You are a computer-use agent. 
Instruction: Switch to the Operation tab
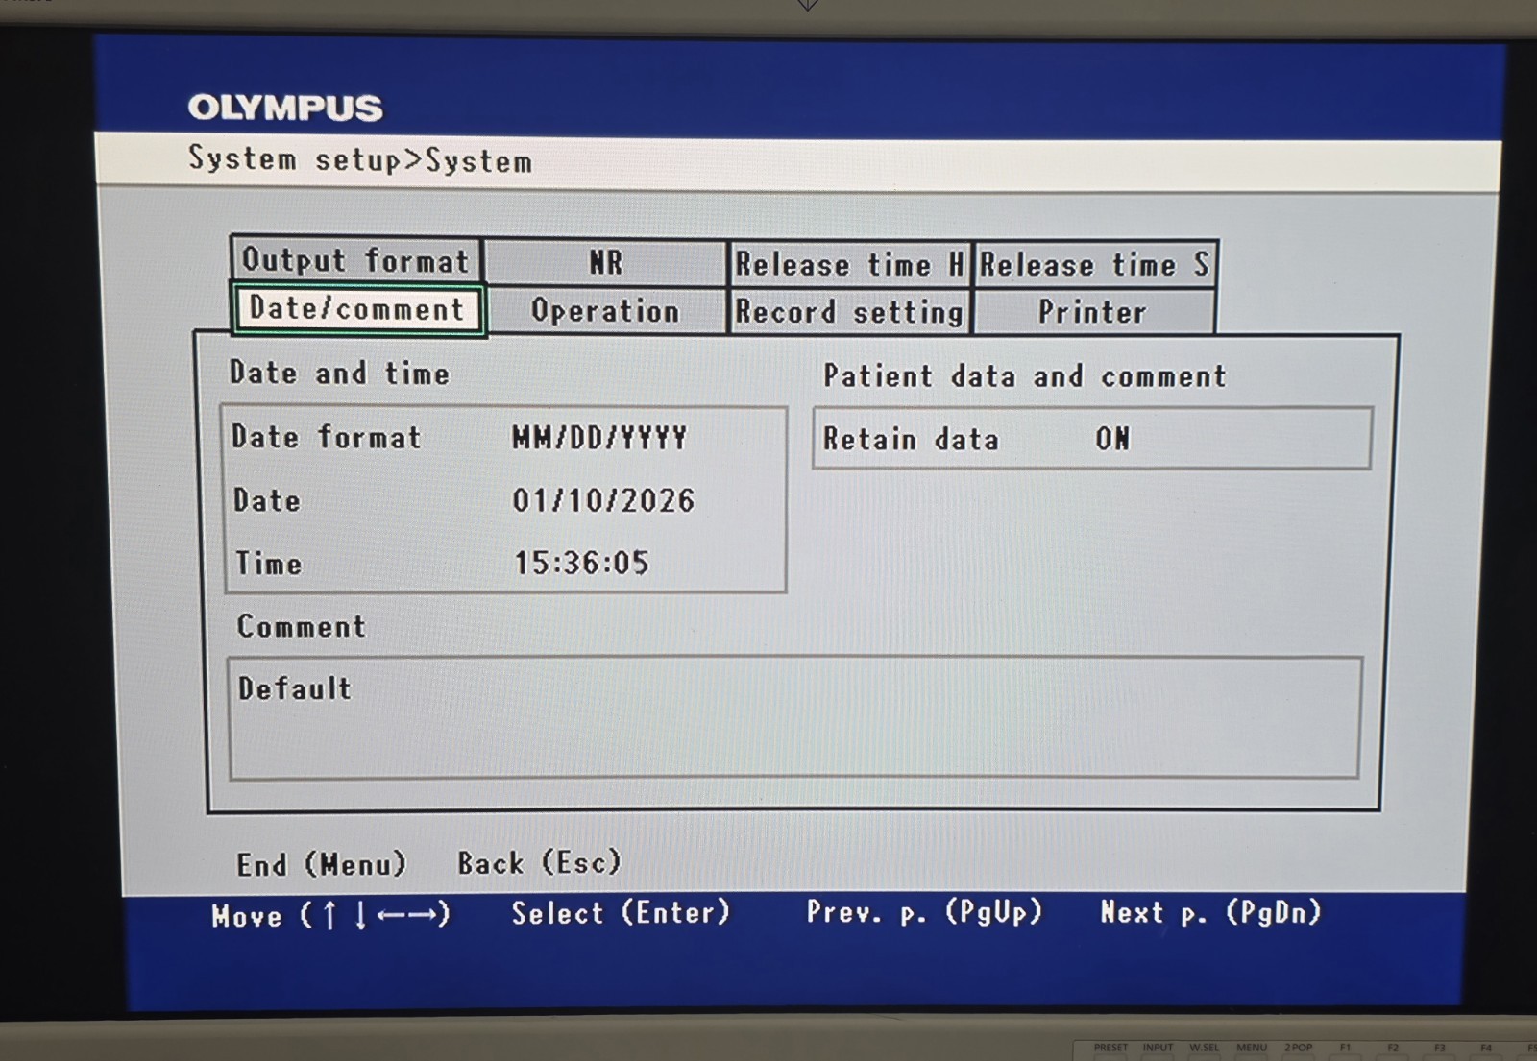[606, 311]
